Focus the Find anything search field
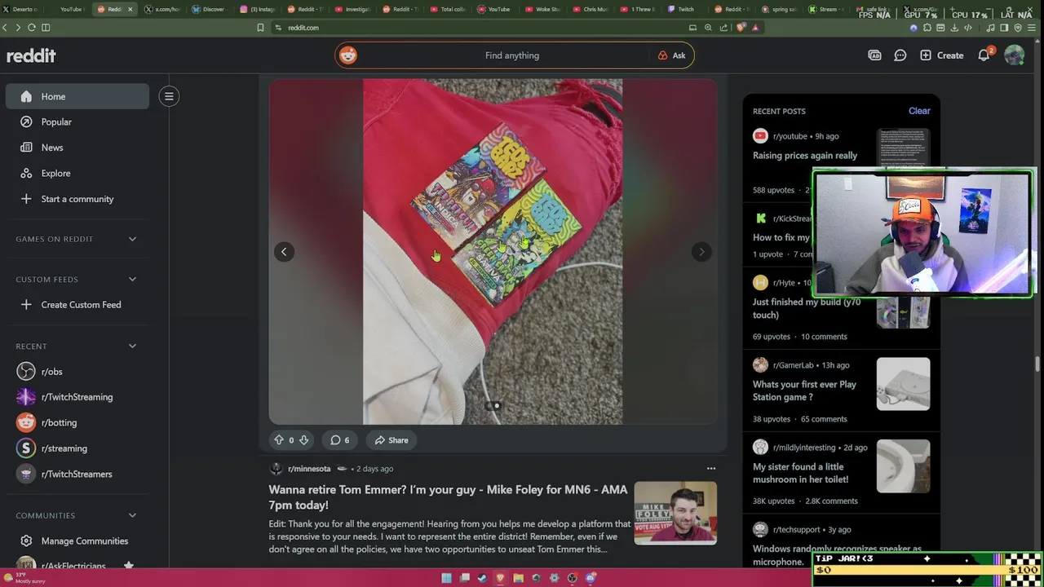 (511, 55)
